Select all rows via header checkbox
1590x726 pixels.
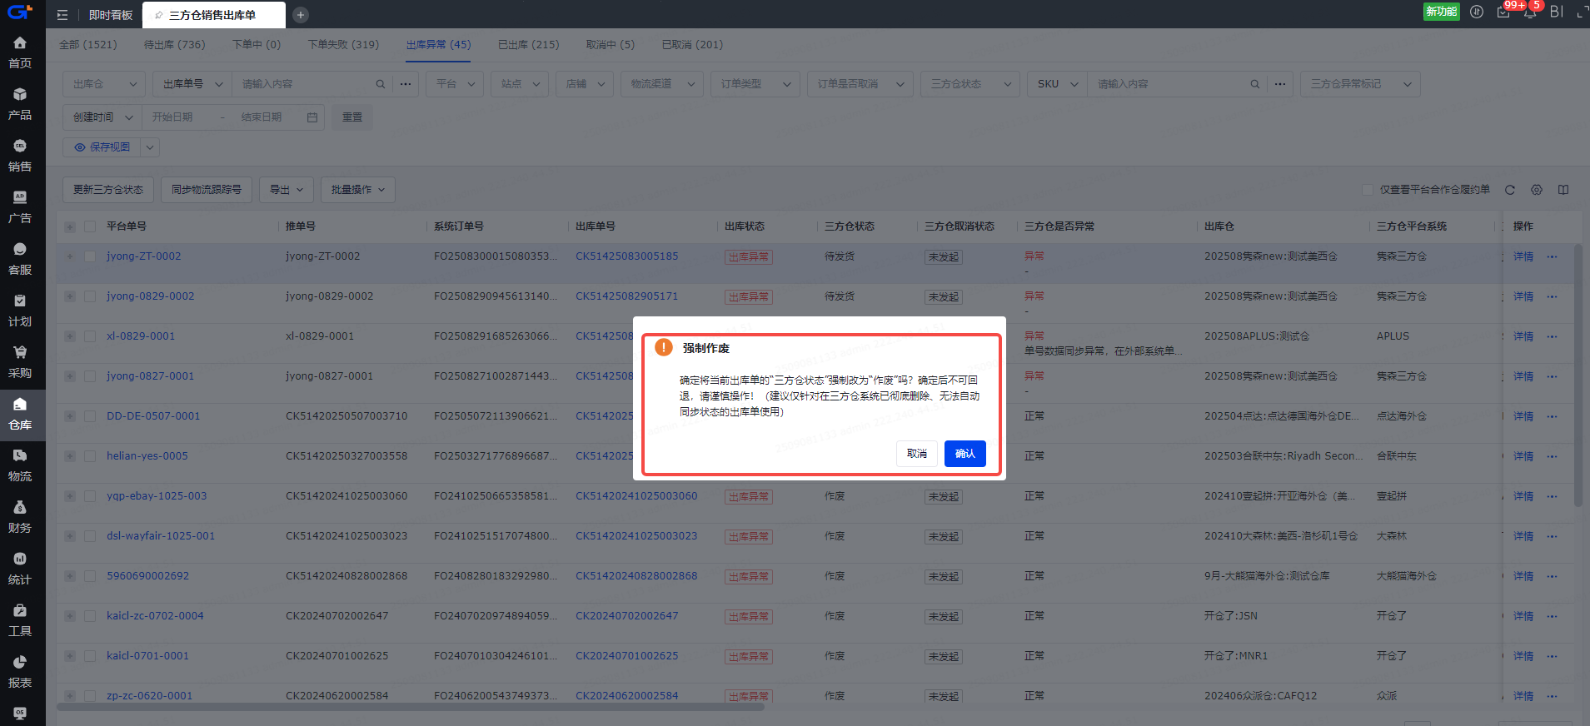90,226
